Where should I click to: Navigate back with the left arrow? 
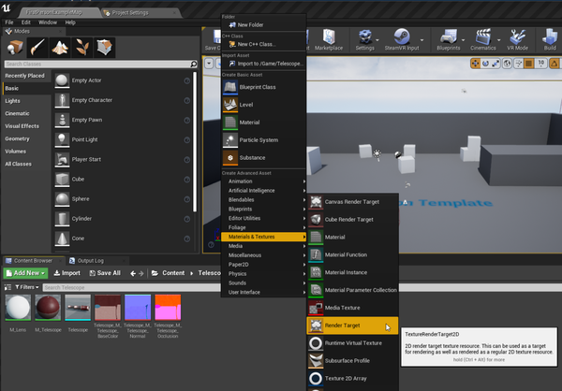click(133, 273)
